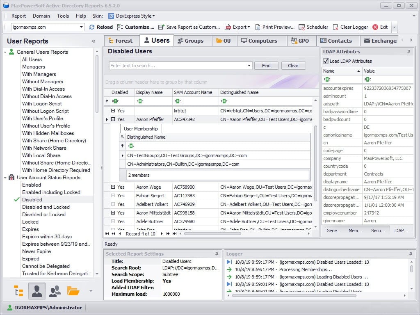Click the Logger horizontal scrollbar
420x315 pixels.
coord(294,296)
